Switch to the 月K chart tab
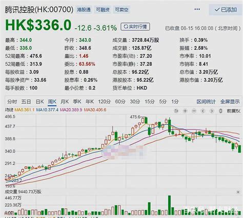Viewport: 243px width, 218px height. [65, 102]
